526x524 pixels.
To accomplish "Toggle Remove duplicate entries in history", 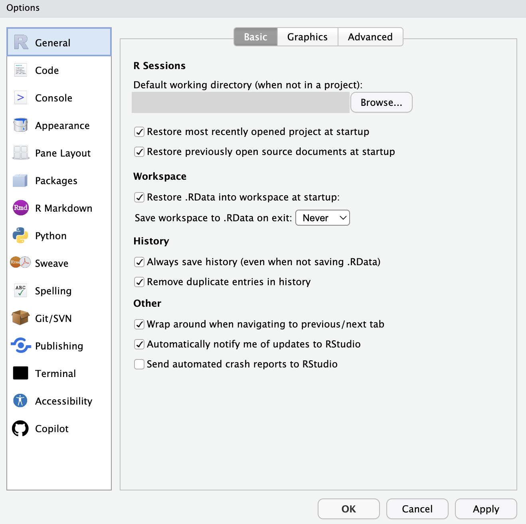I will coord(139,282).
